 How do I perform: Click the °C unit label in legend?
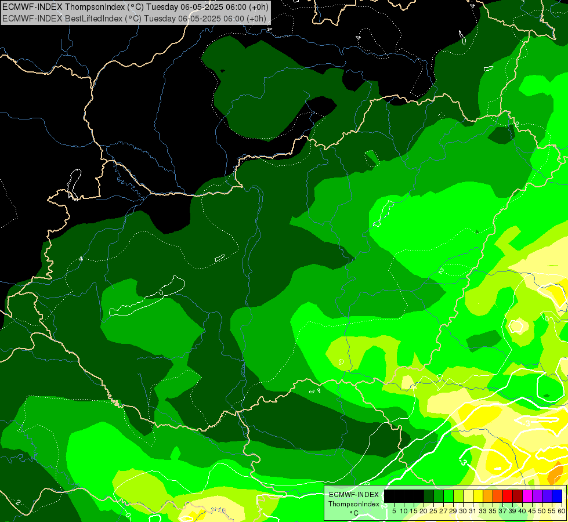[x=354, y=513]
